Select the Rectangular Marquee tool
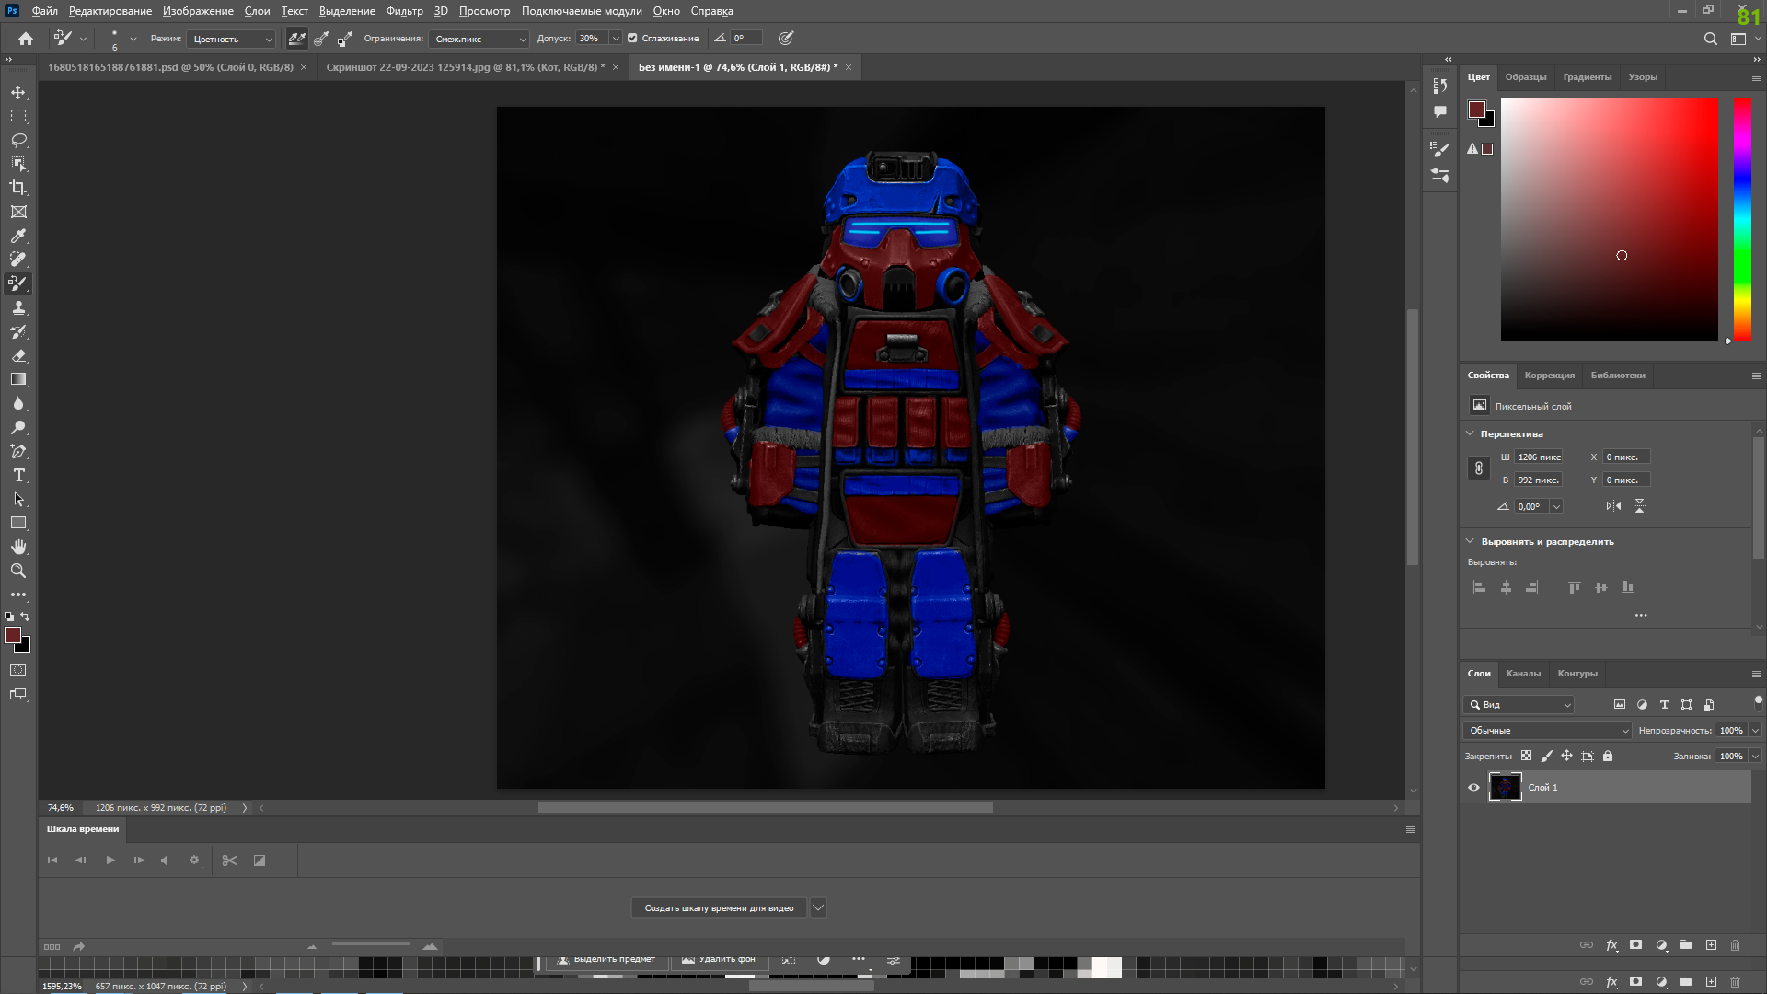This screenshot has width=1767, height=994. tap(18, 117)
